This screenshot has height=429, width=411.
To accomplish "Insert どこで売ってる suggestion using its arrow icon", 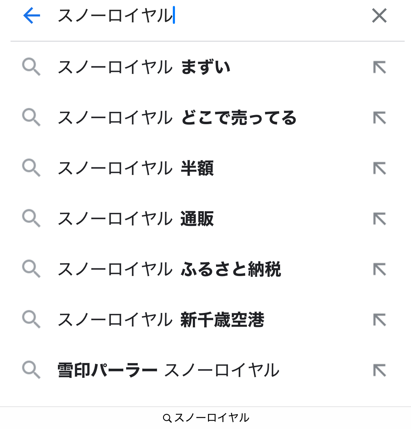I will (379, 118).
